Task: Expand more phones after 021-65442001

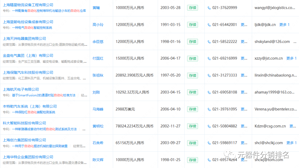Action: point(244,25)
